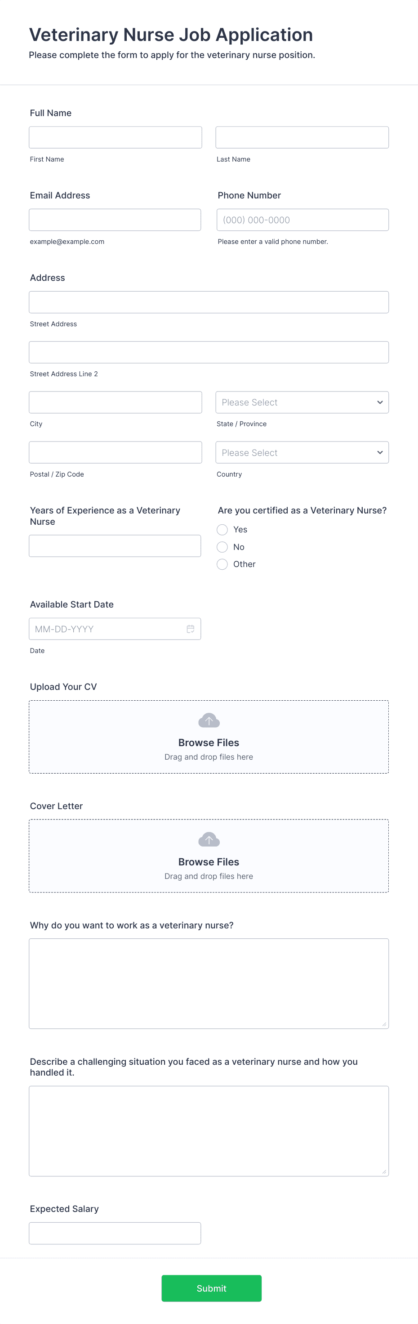Click the cloud upload icon under Cover Letter

point(209,839)
